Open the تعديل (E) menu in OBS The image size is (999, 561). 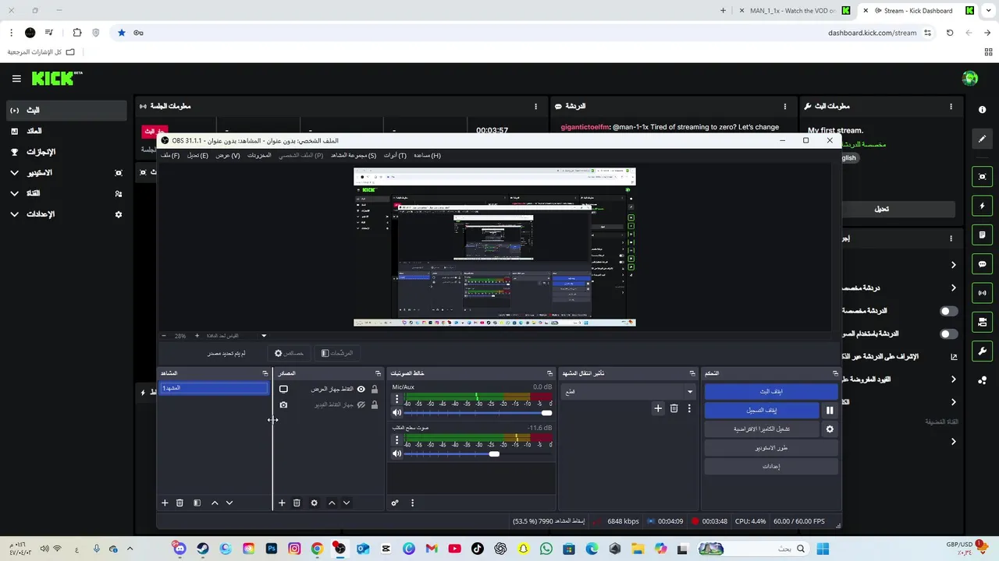click(197, 155)
